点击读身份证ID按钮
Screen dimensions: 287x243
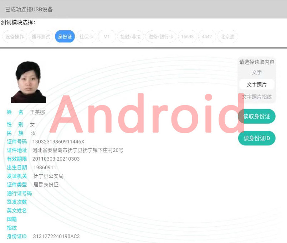256,138
